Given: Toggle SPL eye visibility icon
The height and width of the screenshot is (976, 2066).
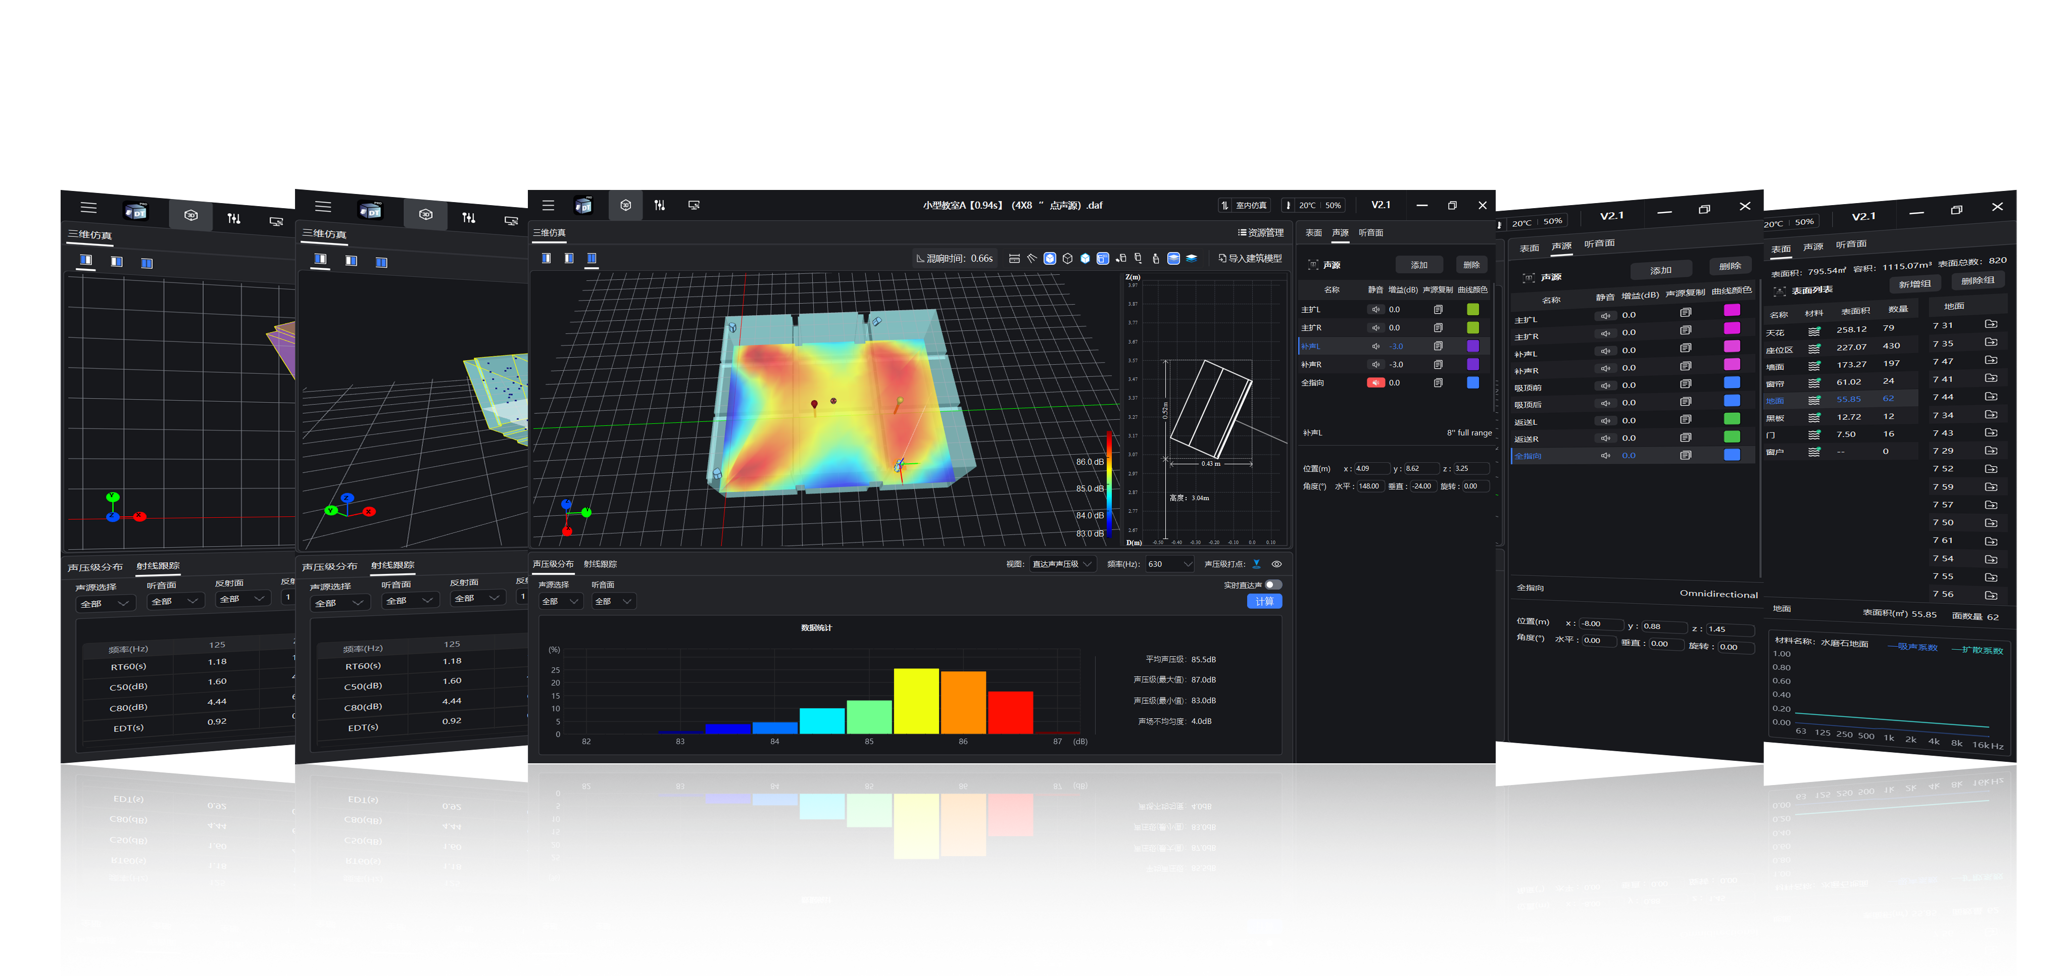Looking at the screenshot, I should (x=1276, y=564).
